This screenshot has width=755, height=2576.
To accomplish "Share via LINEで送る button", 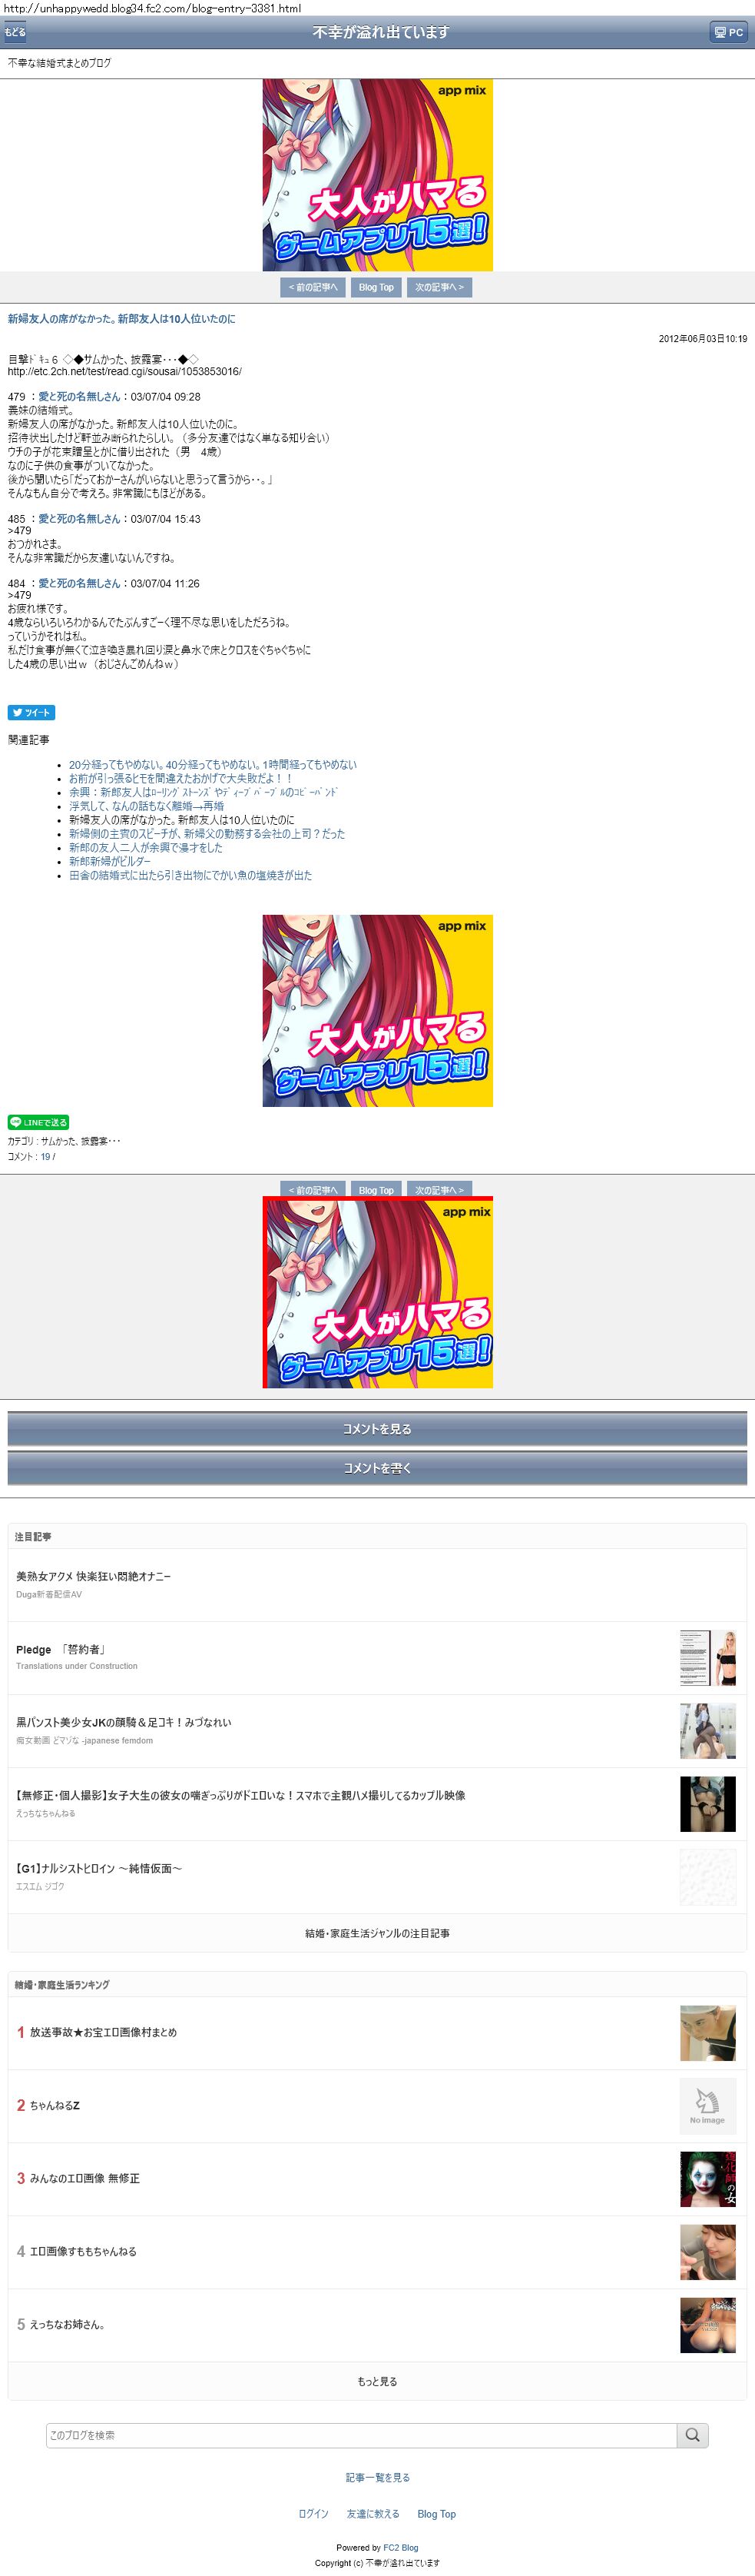I will pos(38,1122).
